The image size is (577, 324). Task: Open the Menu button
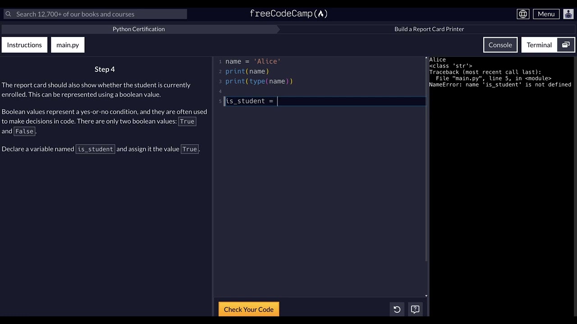[x=546, y=14]
